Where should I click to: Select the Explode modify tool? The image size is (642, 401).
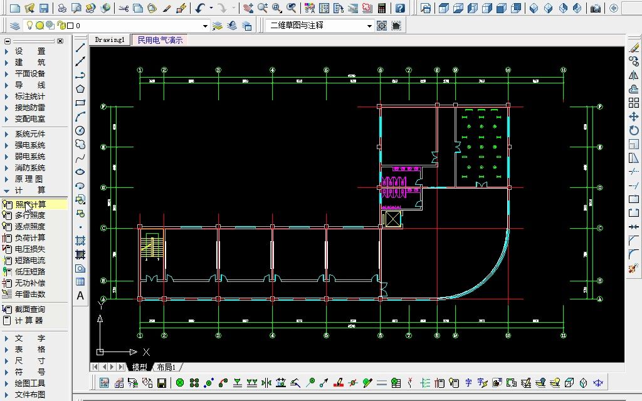(634, 268)
